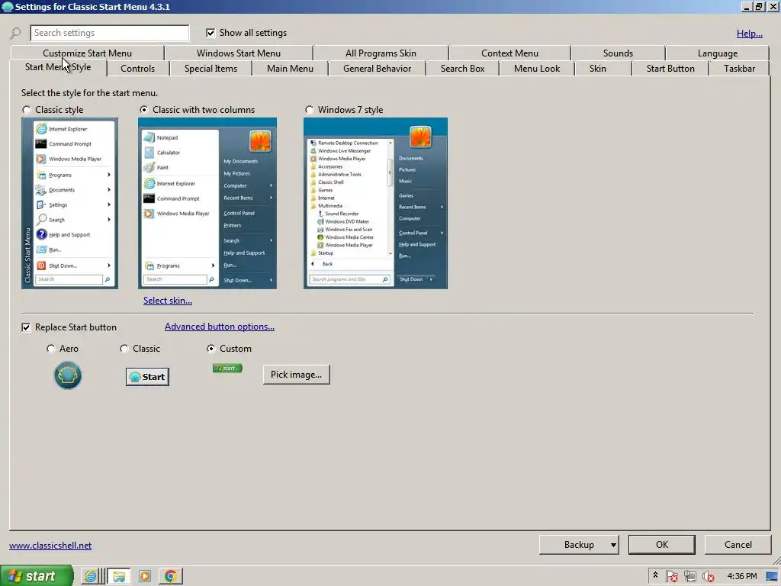
Task: Click the Classic Start button preview image
Action: pos(147,377)
